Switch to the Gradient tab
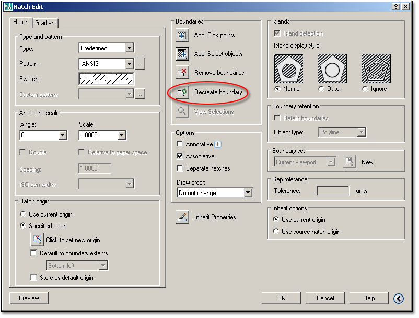 pyautogui.click(x=46, y=22)
